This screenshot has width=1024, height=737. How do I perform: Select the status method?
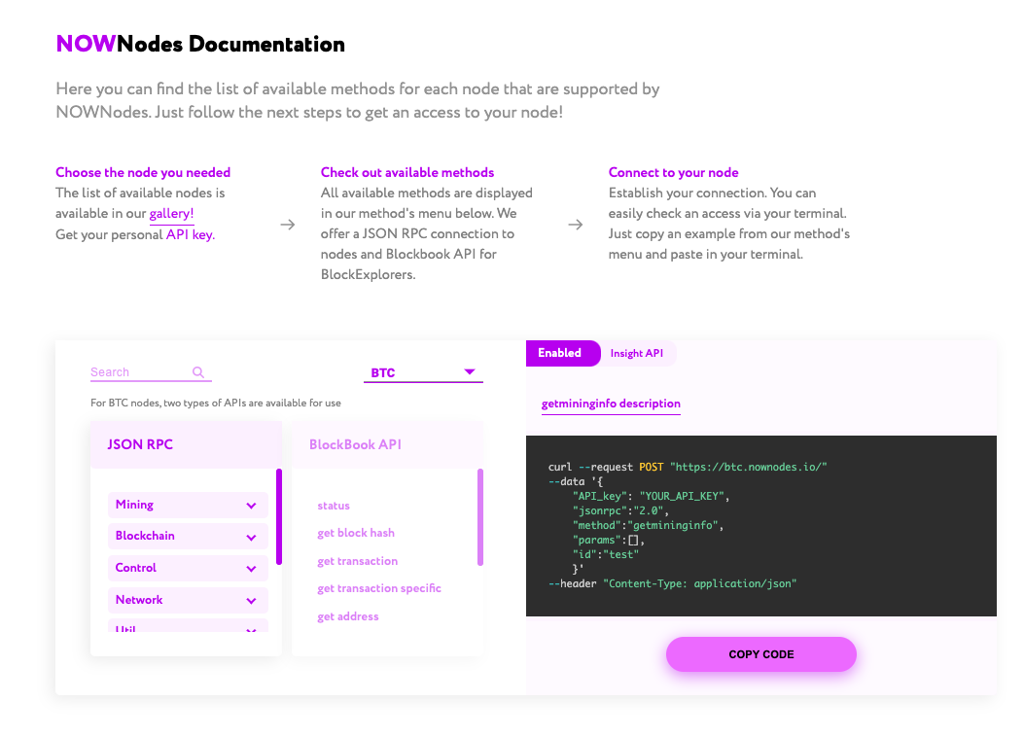[x=334, y=506]
